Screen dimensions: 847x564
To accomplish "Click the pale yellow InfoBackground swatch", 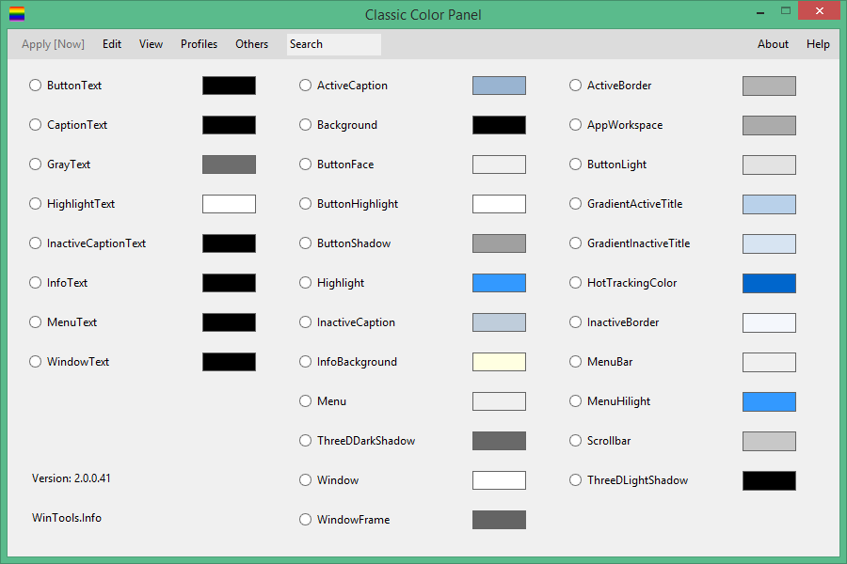I will click(x=499, y=362).
